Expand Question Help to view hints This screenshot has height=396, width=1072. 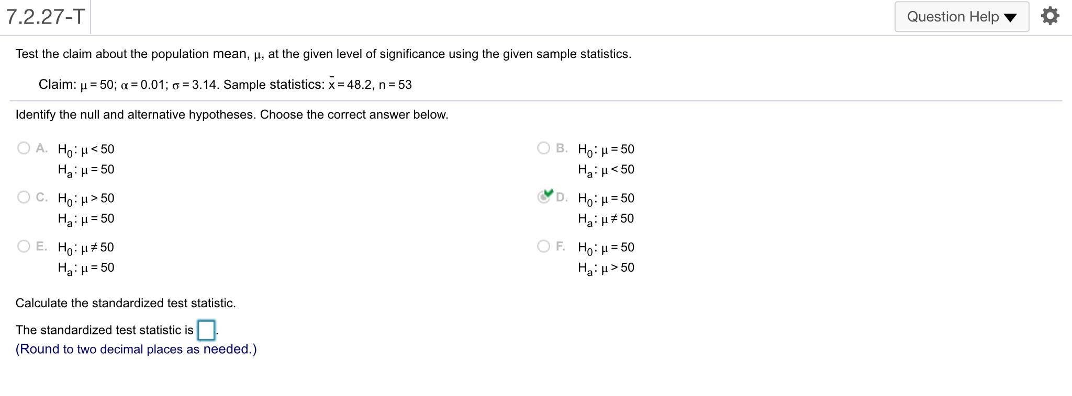tap(962, 16)
